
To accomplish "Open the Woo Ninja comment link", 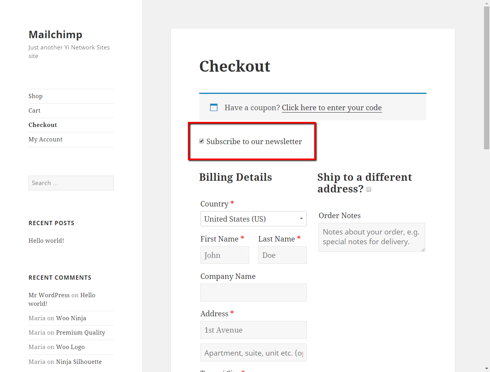I will coord(71,318).
